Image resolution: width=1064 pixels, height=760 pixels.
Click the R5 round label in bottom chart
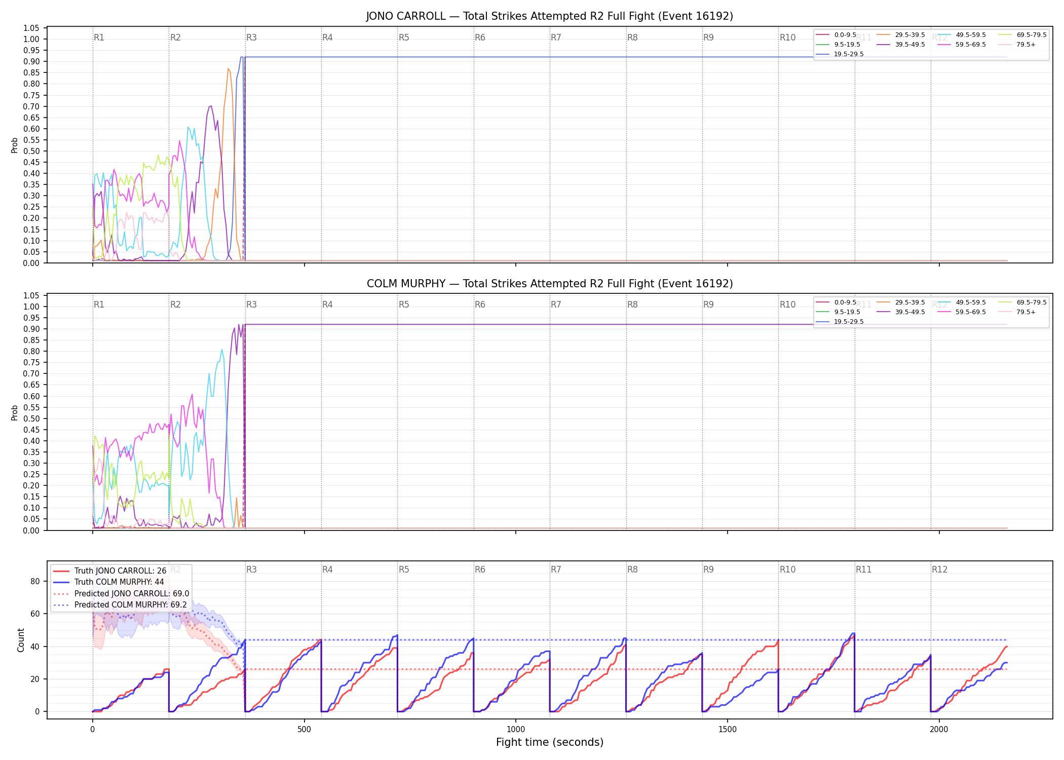coord(404,569)
